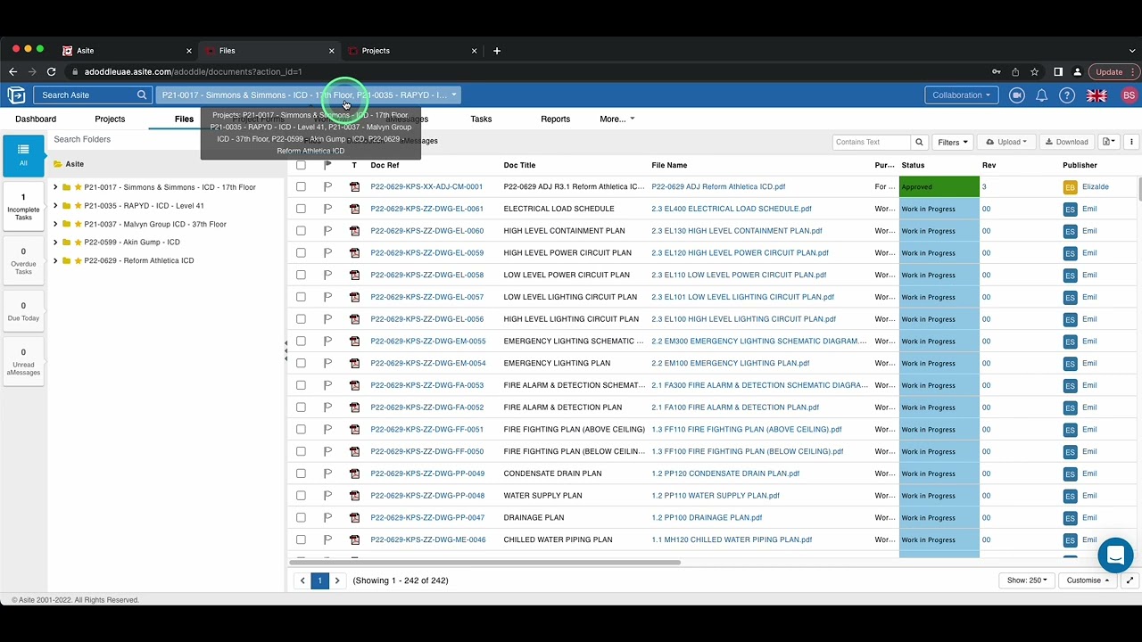Open notifications bell

pos(1041,95)
